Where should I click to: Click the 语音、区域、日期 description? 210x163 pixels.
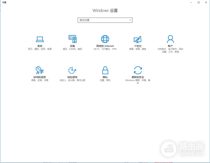pos(40,80)
